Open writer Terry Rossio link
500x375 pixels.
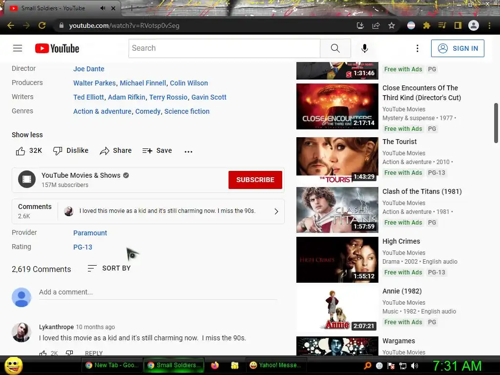click(168, 97)
